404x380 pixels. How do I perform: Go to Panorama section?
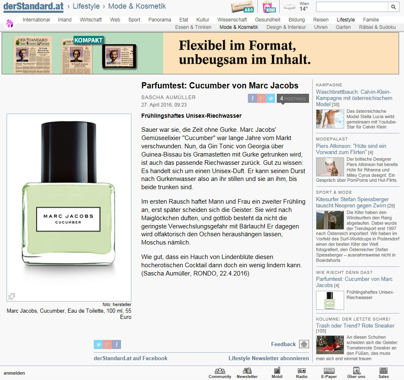tap(159, 19)
